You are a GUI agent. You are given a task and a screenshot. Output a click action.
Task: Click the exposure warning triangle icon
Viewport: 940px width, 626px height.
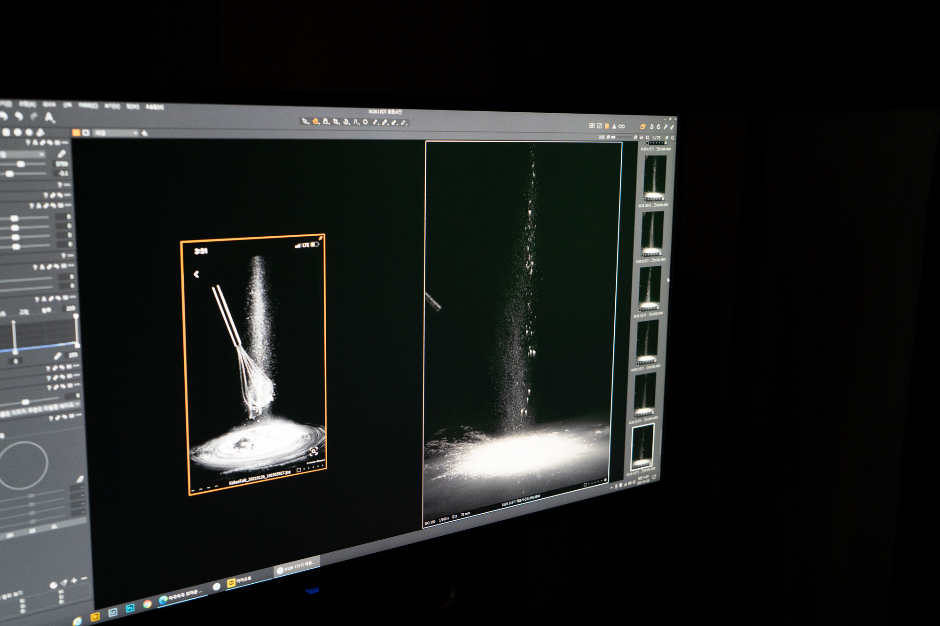[x=614, y=126]
